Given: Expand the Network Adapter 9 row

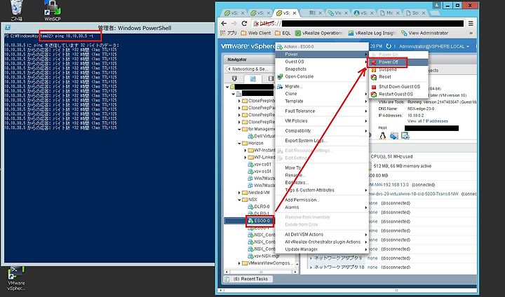Looking at the screenshot, I should click(x=311, y=258).
